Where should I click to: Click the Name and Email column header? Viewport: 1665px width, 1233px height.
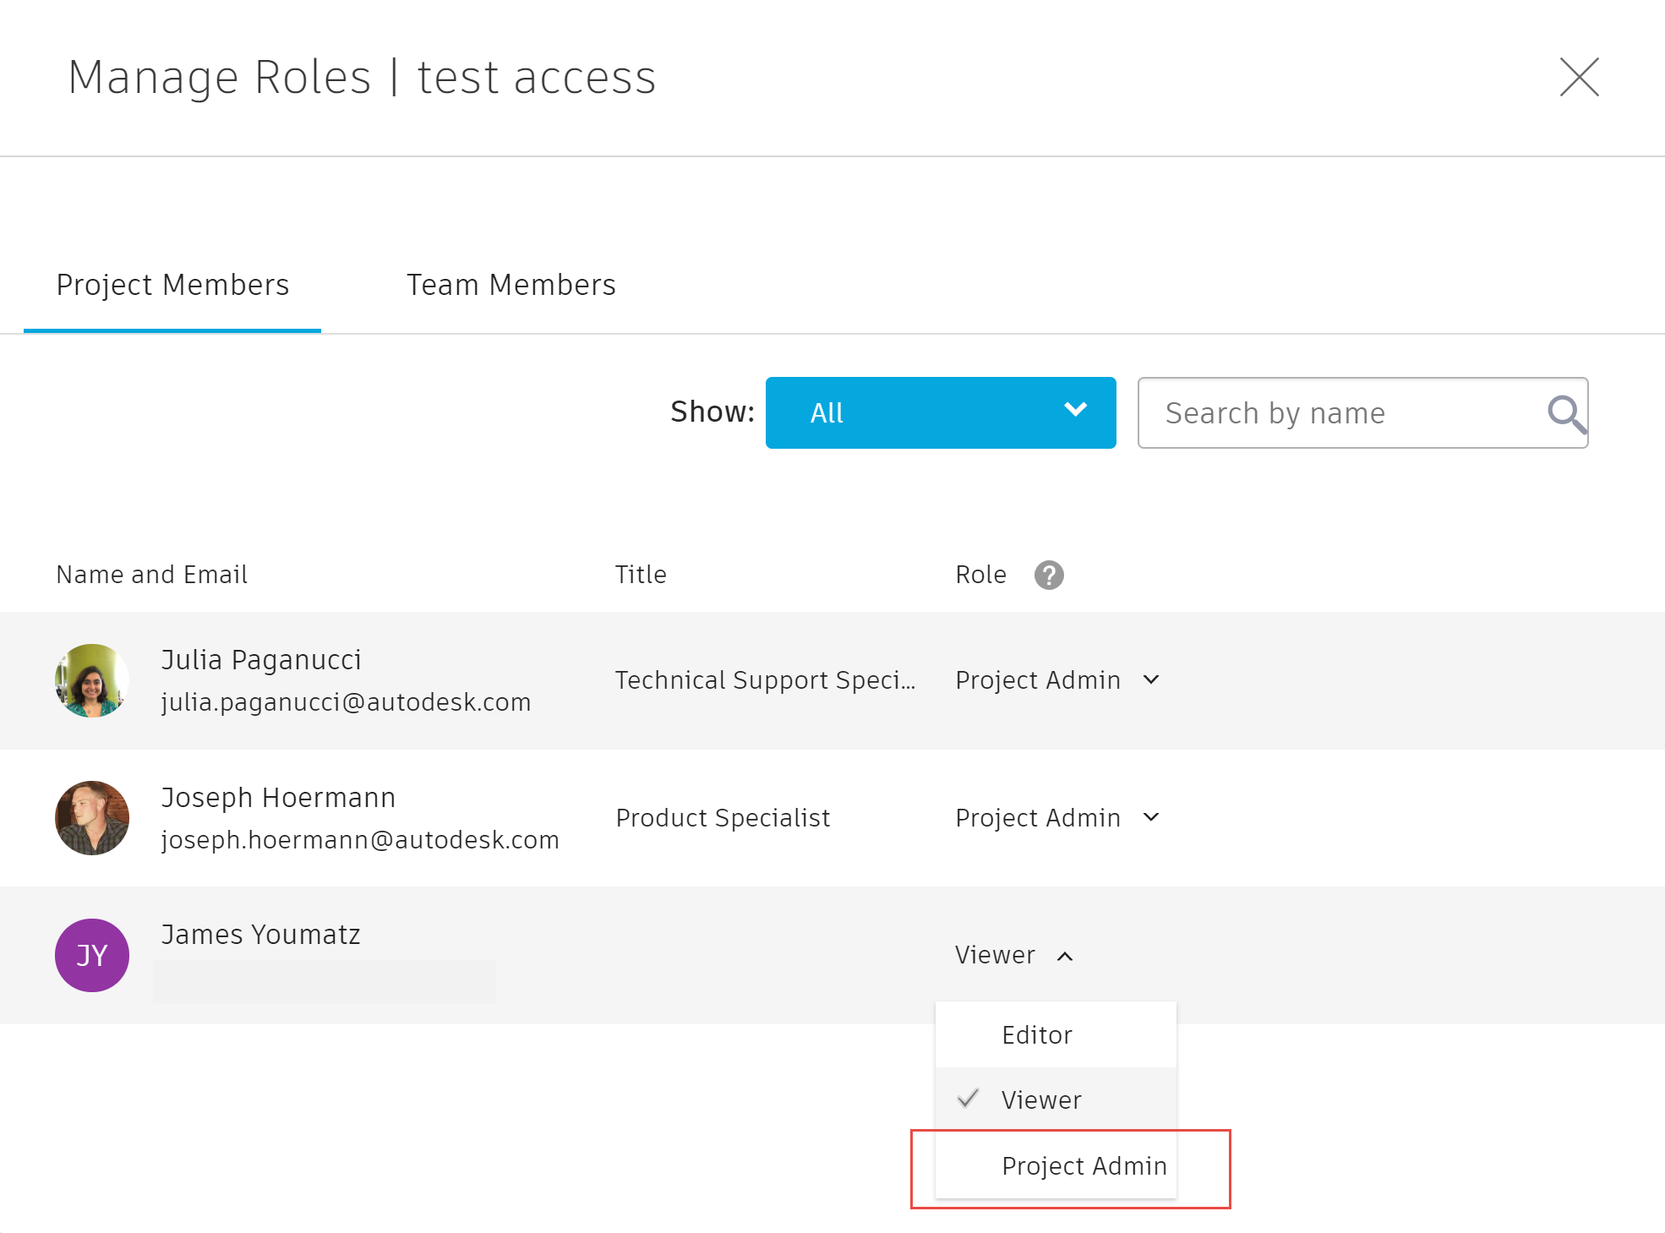(x=152, y=576)
